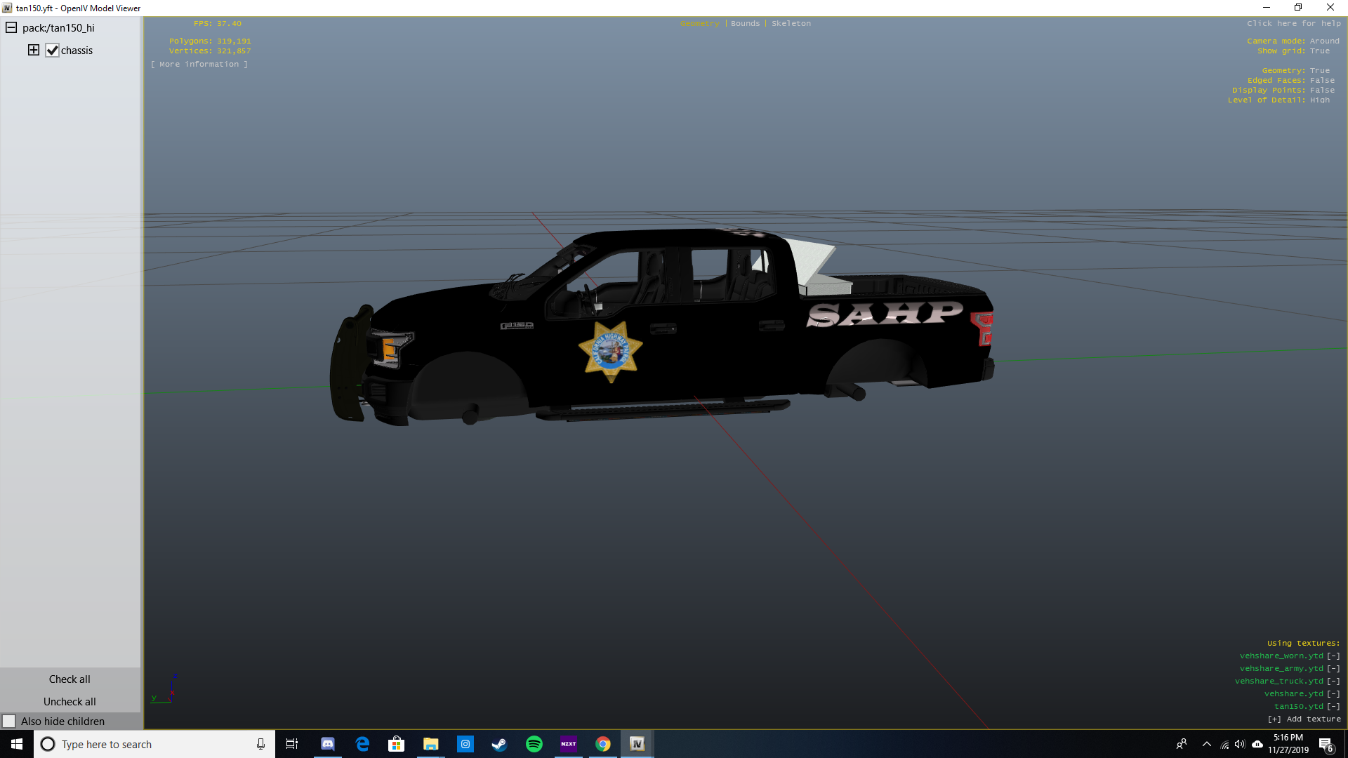
Task: Open Discord from the taskbar
Action: pos(327,744)
